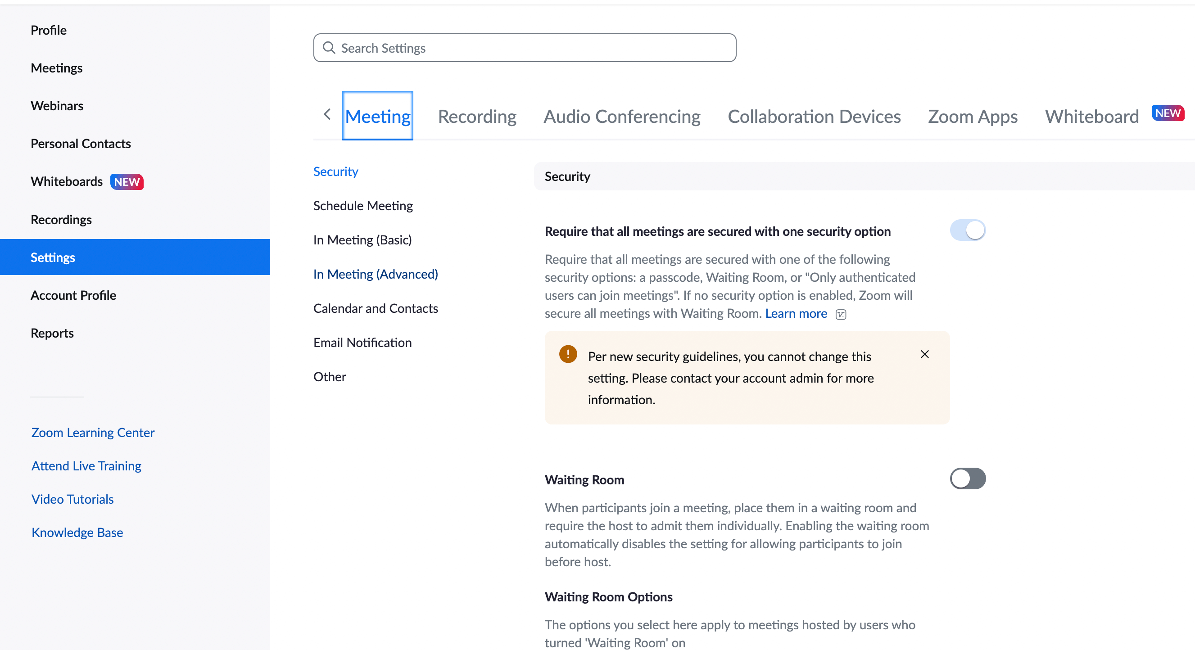Select the Recording tab
This screenshot has width=1195, height=650.
click(477, 115)
